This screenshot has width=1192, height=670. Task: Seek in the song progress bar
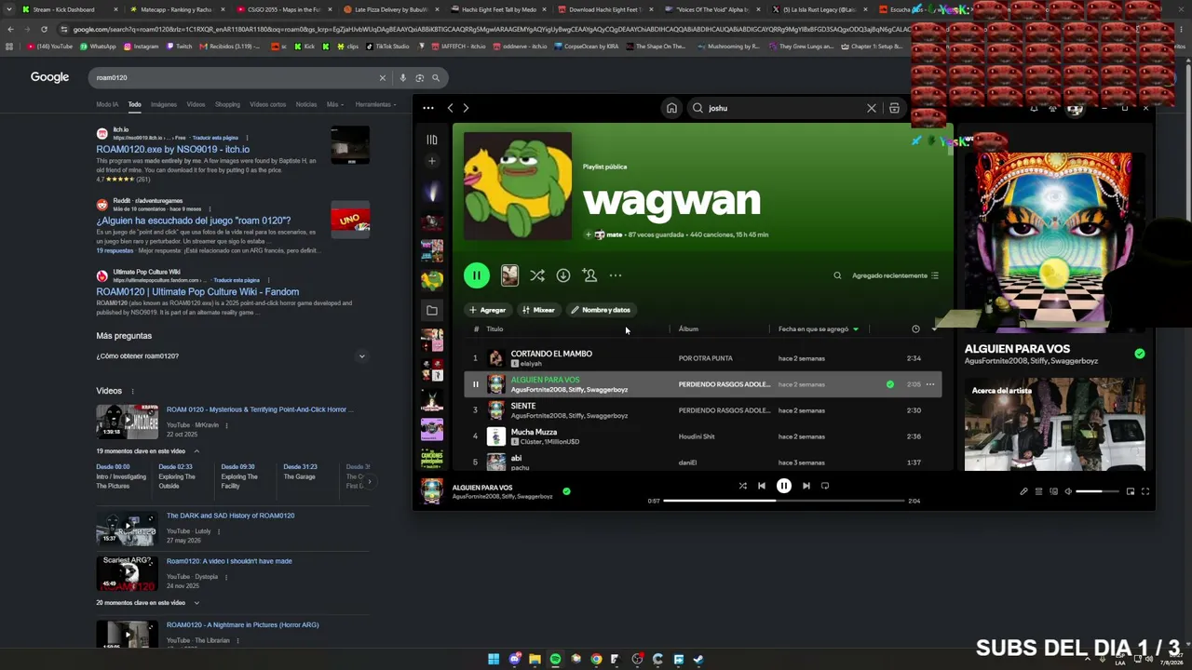784,501
